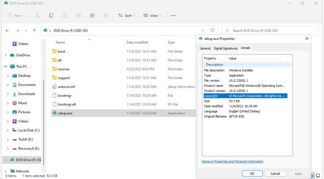Open the View dropdown menu

152,16
